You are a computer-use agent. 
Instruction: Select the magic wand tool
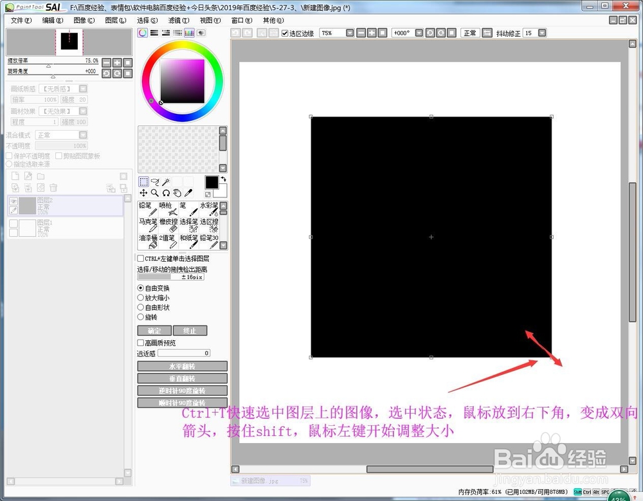[x=166, y=182]
